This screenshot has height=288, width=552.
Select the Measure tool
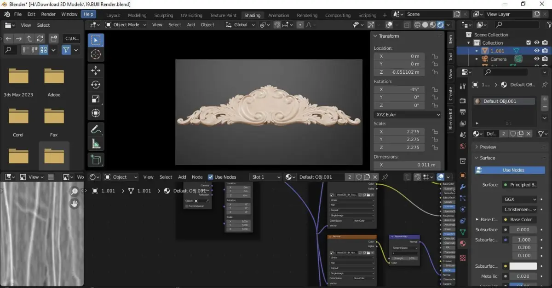pos(96,144)
